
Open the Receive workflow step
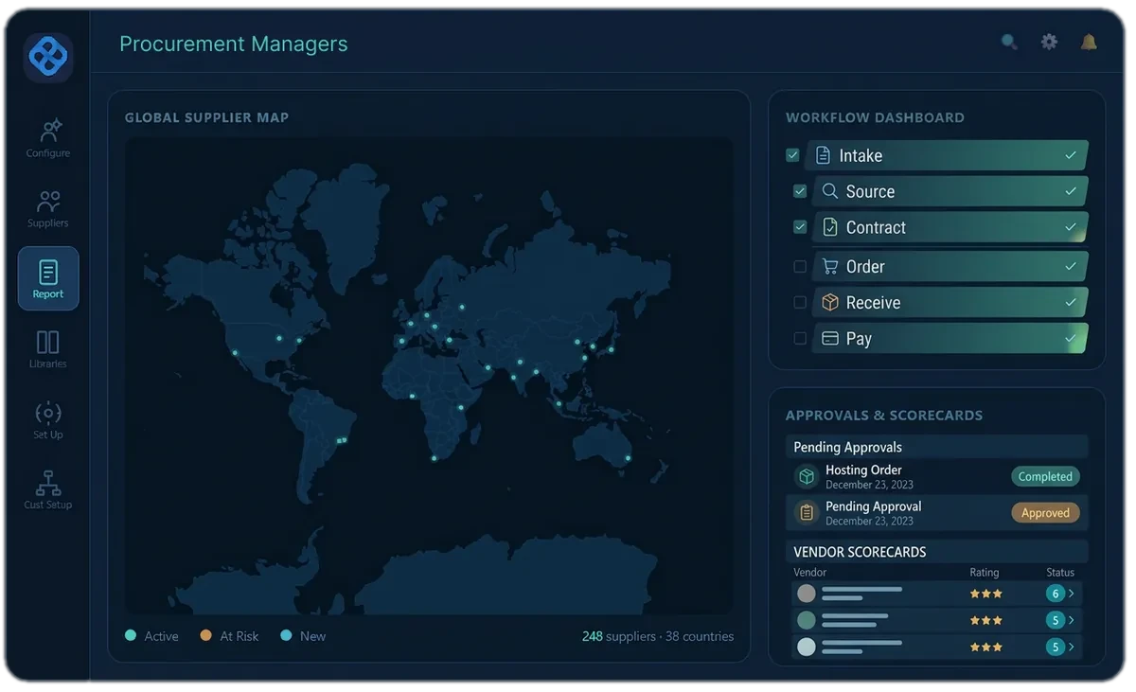click(950, 302)
